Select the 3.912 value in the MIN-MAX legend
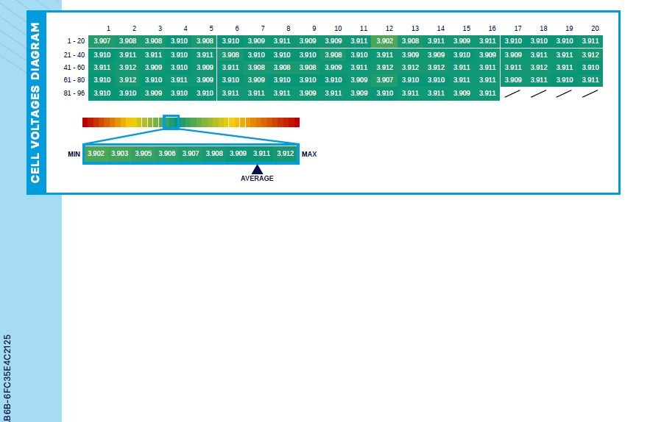This screenshot has height=422, width=650. click(285, 154)
